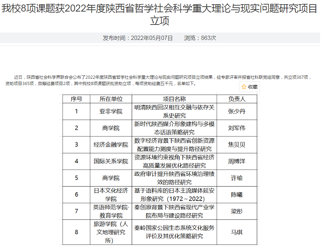This screenshot has height=252, width=326.
Task: Select the name 马琪 in the last row
Action: click(237, 232)
